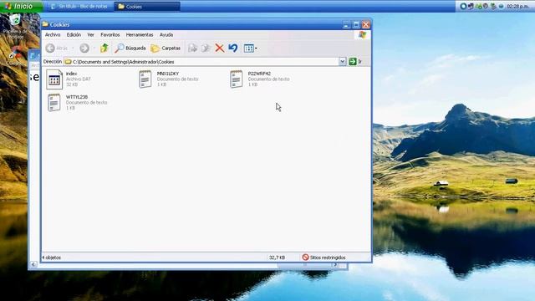Click the Inicio start button
Screen dimensions: 535x301
(22, 6)
